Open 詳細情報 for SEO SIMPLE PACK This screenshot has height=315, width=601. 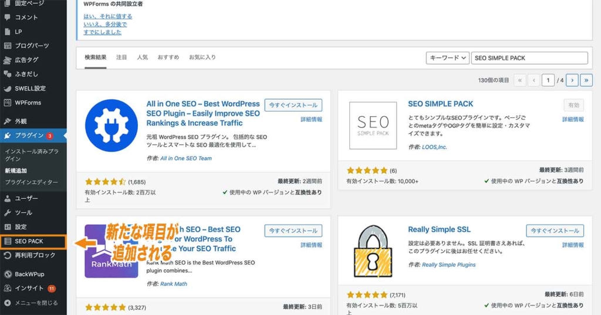(x=573, y=120)
